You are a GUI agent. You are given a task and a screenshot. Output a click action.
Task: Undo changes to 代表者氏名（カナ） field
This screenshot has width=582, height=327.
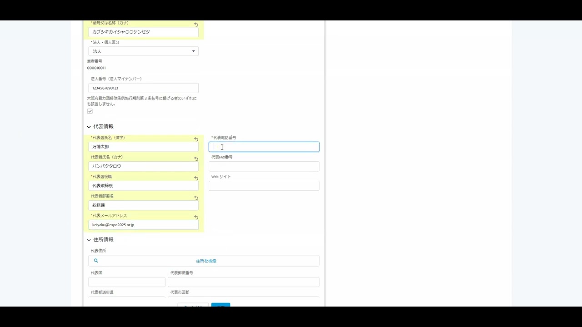click(196, 159)
